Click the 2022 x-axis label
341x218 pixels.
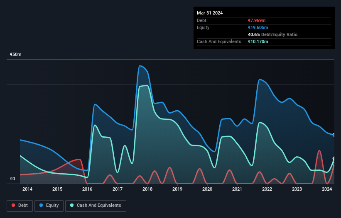point(267,189)
